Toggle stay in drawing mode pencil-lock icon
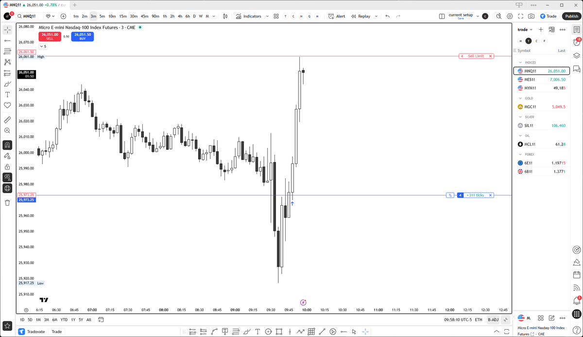583x337 pixels. coord(7,156)
